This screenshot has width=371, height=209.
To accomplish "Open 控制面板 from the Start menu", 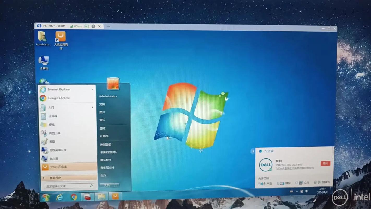I will tap(105, 144).
